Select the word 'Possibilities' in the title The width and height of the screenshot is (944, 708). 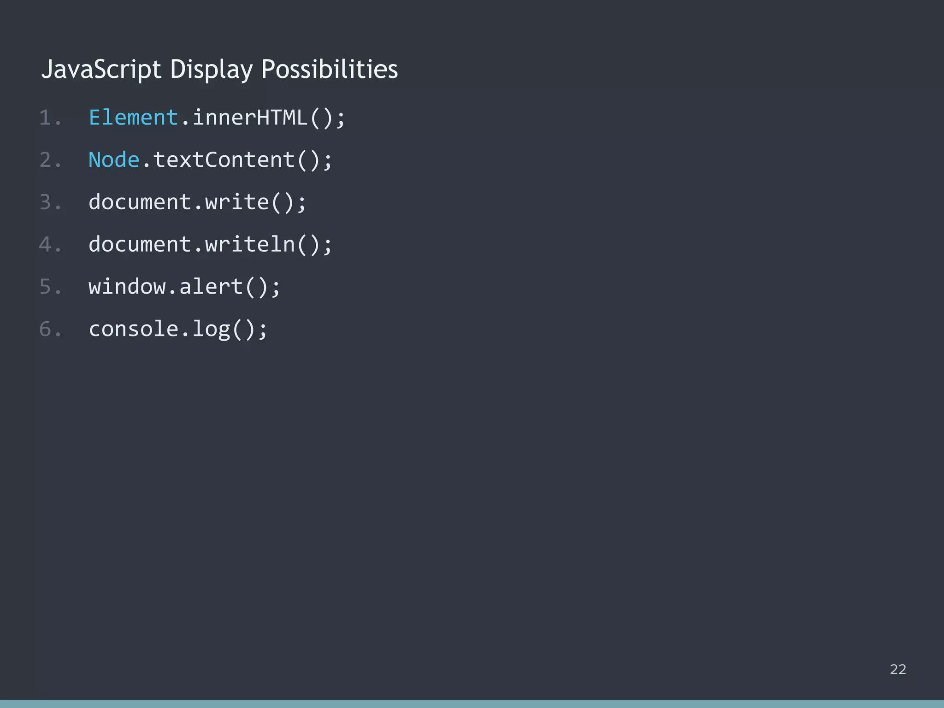tap(330, 70)
